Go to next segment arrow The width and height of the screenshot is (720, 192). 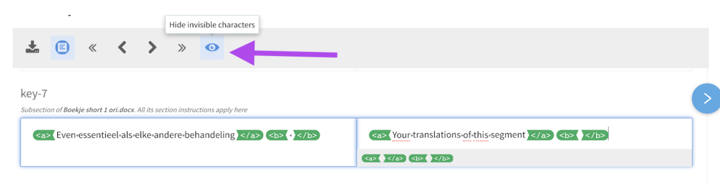(152, 48)
